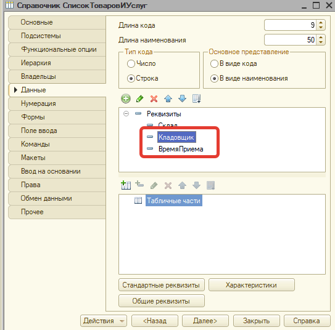Click the <Назад button
Viewport: 335px width, 330px height.
(x=155, y=321)
